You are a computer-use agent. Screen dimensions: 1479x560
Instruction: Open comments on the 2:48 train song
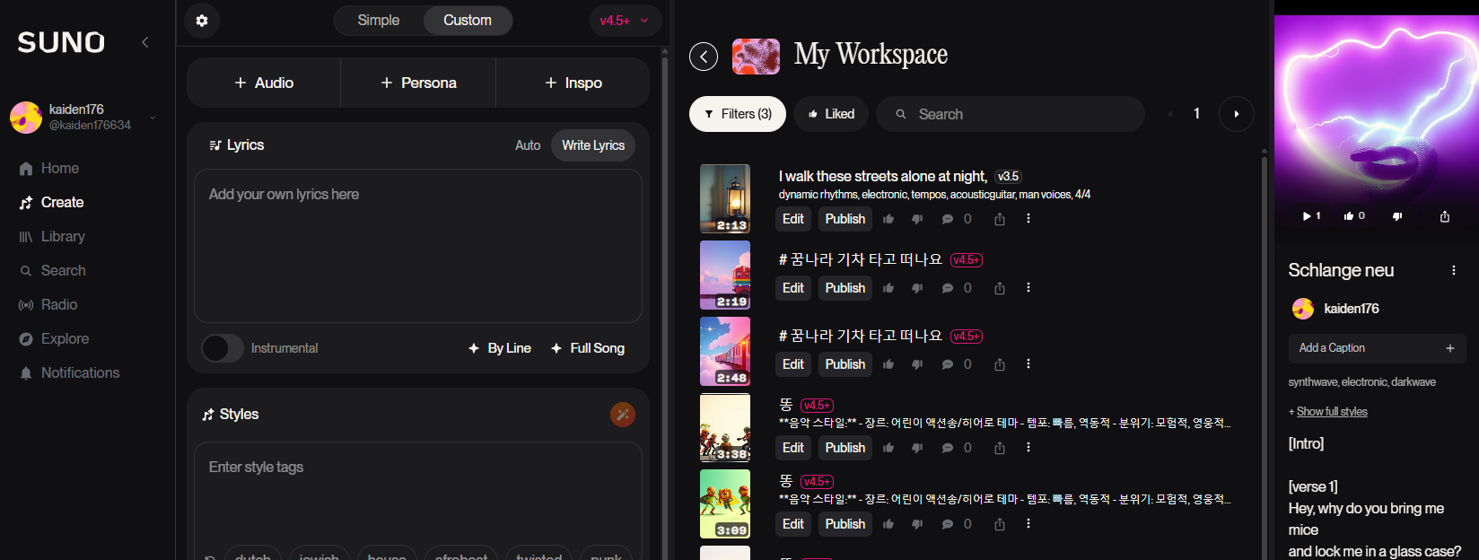948,364
